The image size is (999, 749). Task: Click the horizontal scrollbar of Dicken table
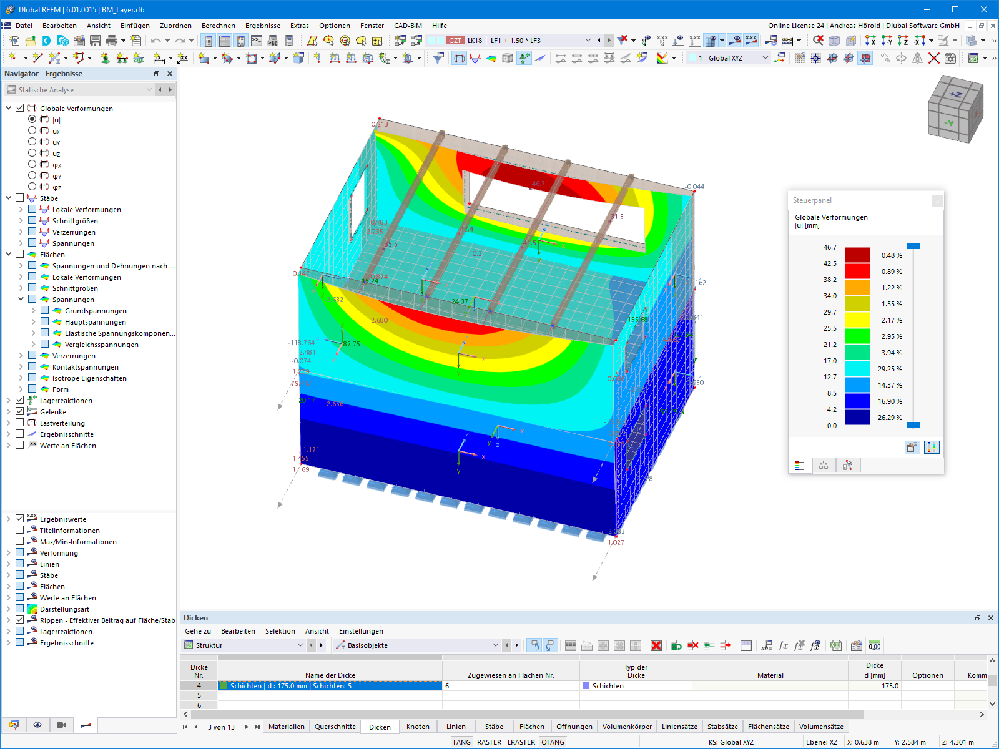tap(528, 714)
